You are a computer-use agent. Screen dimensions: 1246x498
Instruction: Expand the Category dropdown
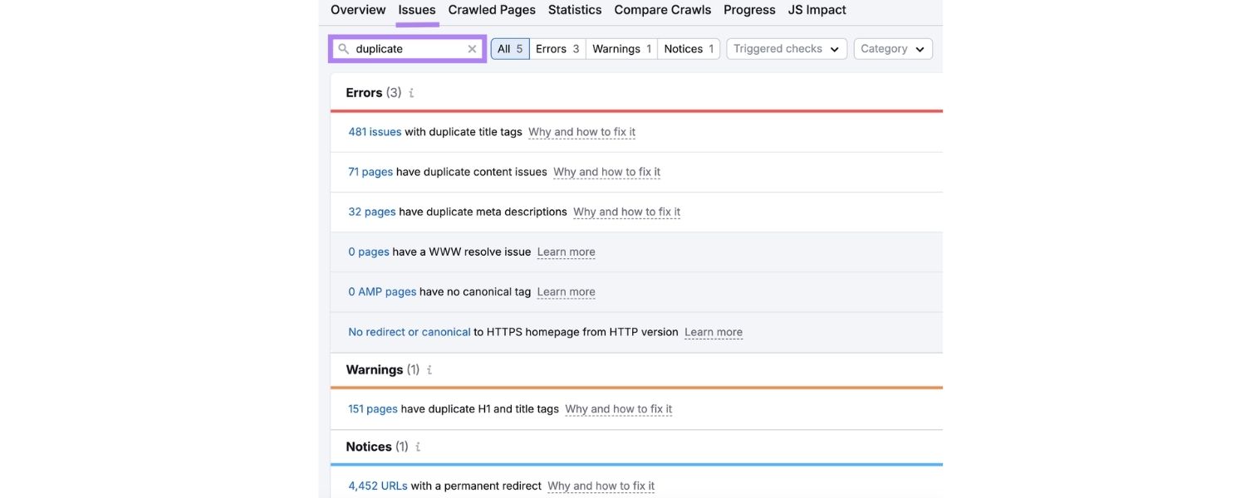pos(892,49)
